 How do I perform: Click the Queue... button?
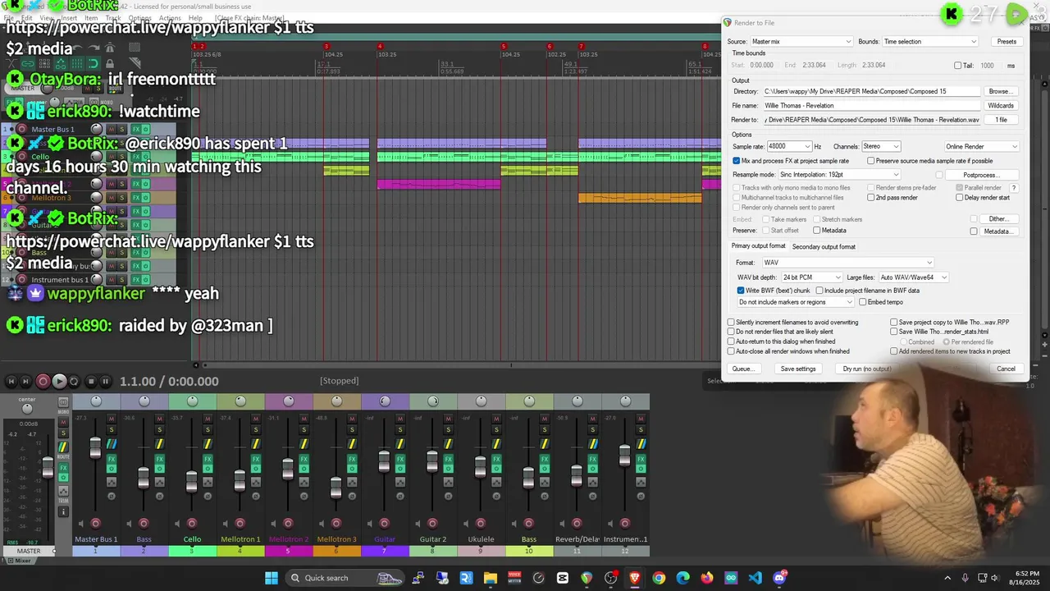click(x=743, y=369)
